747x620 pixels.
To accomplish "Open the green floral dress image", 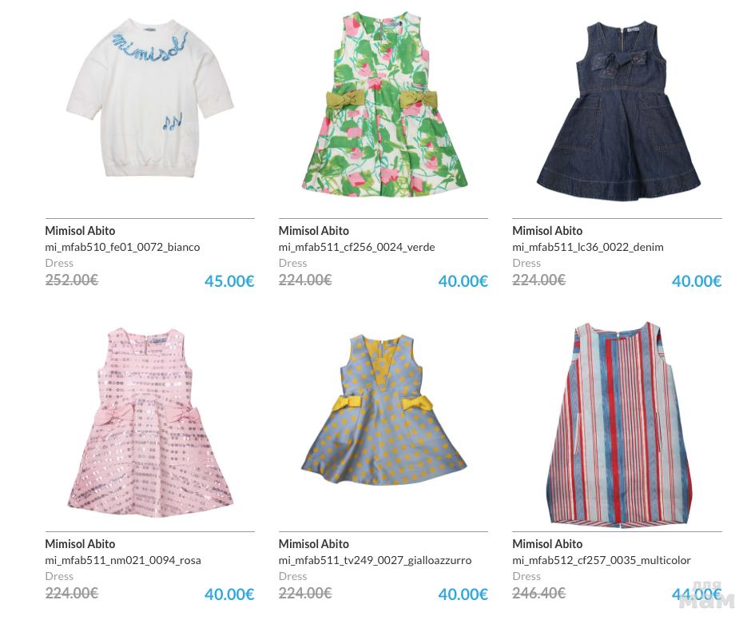I will click(x=384, y=104).
